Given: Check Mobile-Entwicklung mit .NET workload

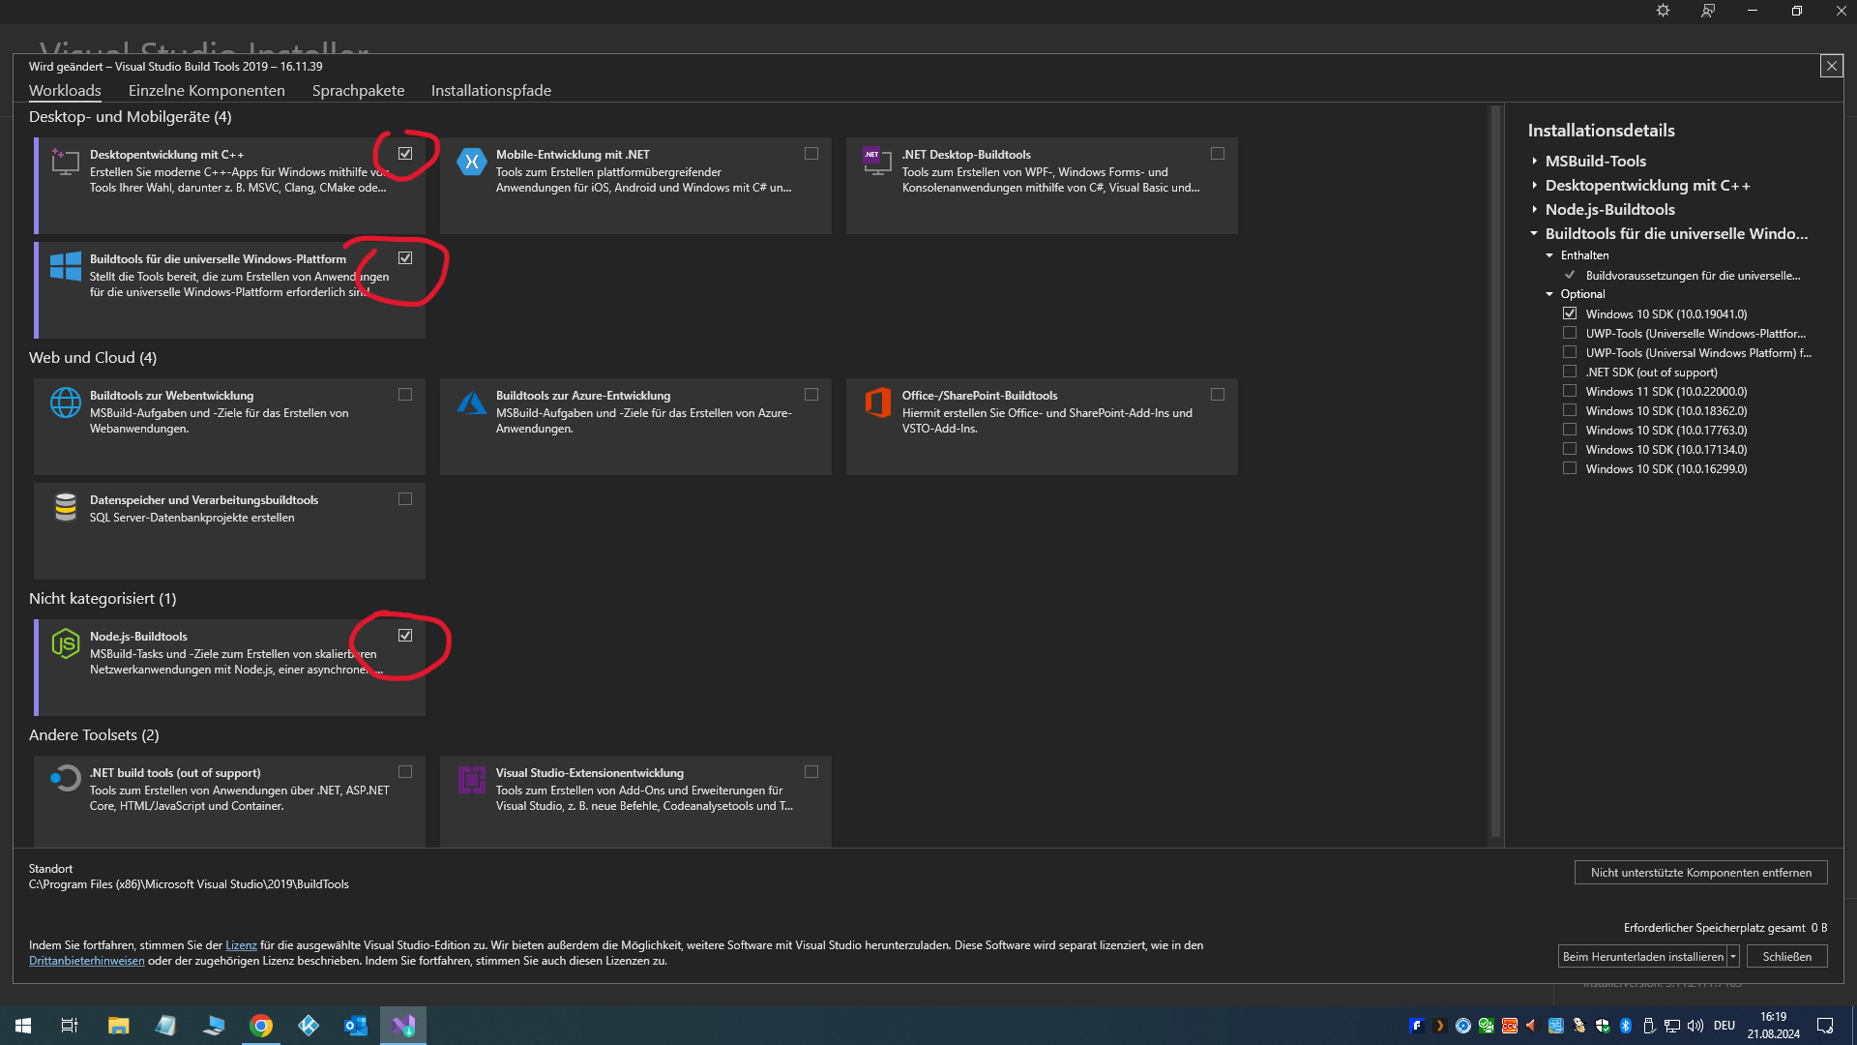Looking at the screenshot, I should pyautogui.click(x=811, y=154).
